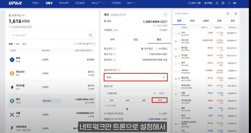Click 25% amount button

(x=128, y=101)
